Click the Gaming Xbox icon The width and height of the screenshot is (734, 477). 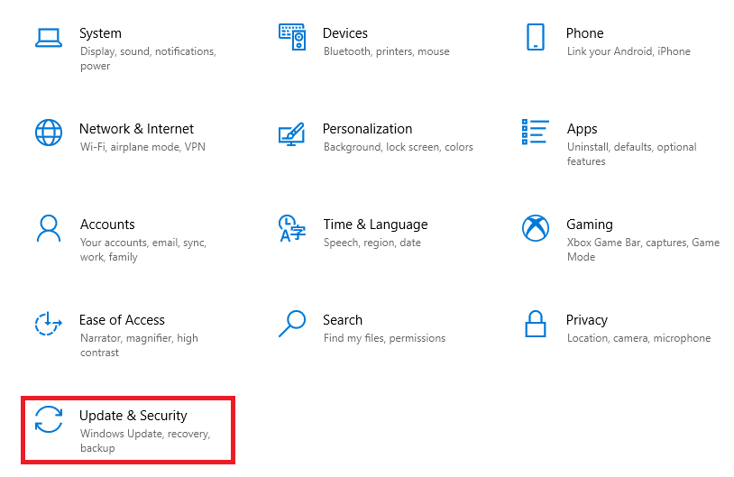535,228
